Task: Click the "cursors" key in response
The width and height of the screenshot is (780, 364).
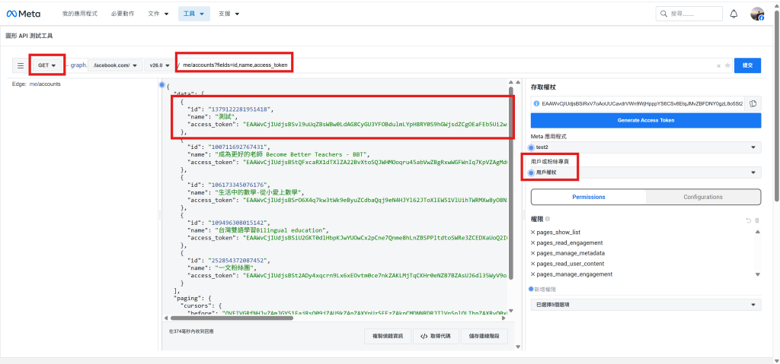Action: (197, 306)
